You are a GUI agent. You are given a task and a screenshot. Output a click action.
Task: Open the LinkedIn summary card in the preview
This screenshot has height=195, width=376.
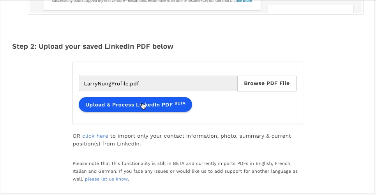152,5
